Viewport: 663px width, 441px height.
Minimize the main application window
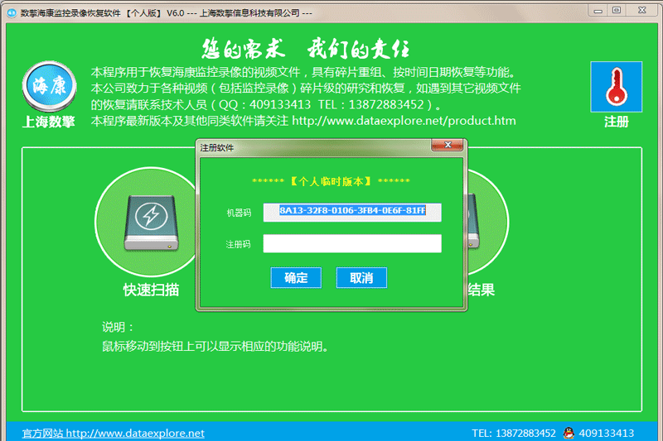pyautogui.click(x=598, y=11)
